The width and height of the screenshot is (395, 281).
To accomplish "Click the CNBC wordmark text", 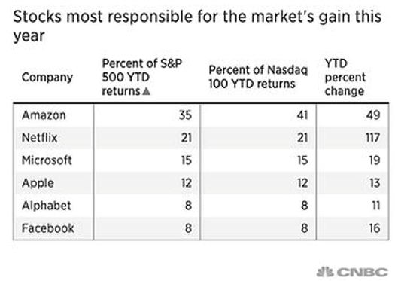I will (x=363, y=273).
